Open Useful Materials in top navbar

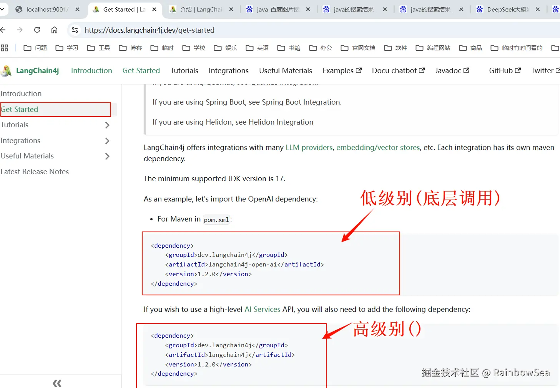286,70
